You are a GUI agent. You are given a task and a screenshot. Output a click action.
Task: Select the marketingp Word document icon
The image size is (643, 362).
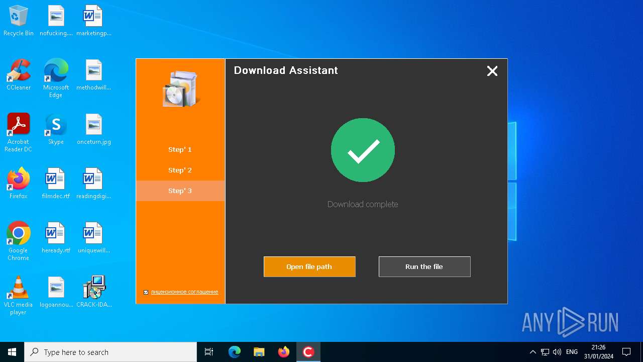[x=93, y=21]
